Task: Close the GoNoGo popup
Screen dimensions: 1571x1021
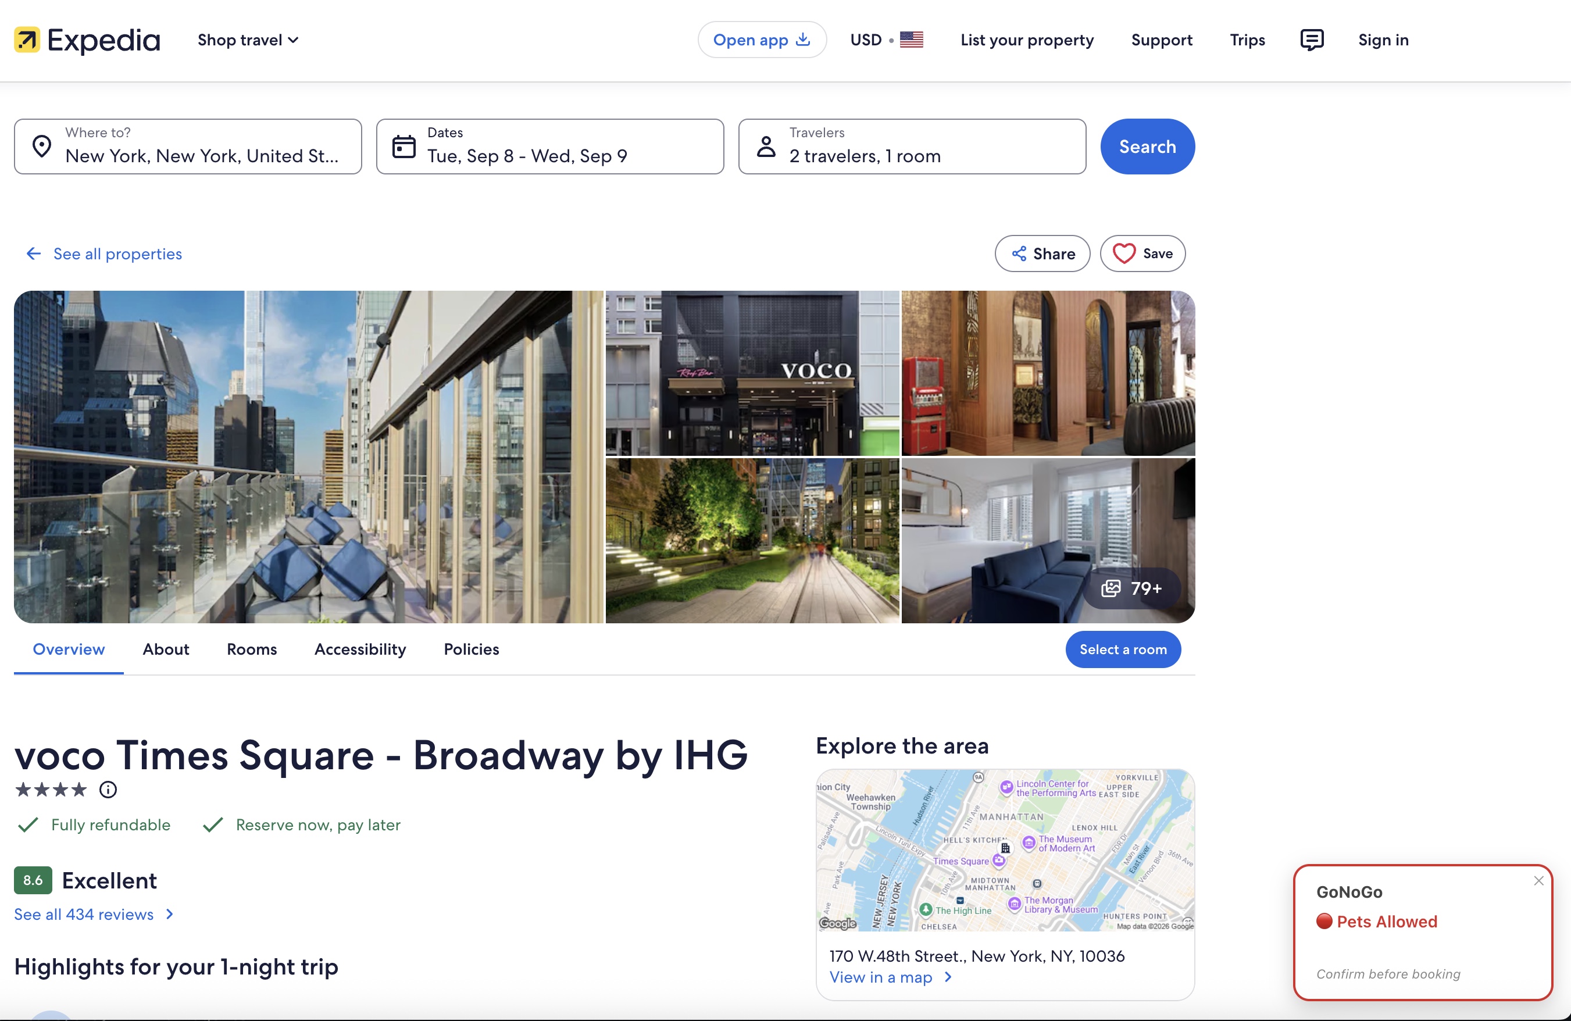Action: coord(1538,880)
